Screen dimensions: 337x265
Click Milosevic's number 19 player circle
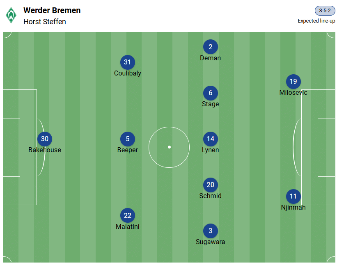tap(293, 82)
